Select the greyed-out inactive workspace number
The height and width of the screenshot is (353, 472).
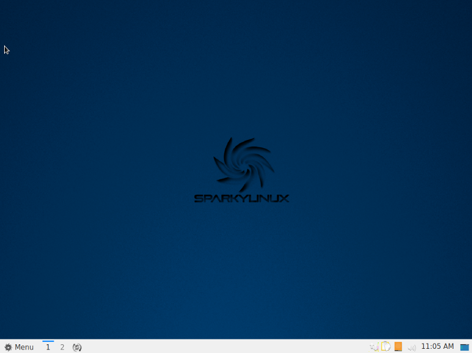pyautogui.click(x=62, y=347)
